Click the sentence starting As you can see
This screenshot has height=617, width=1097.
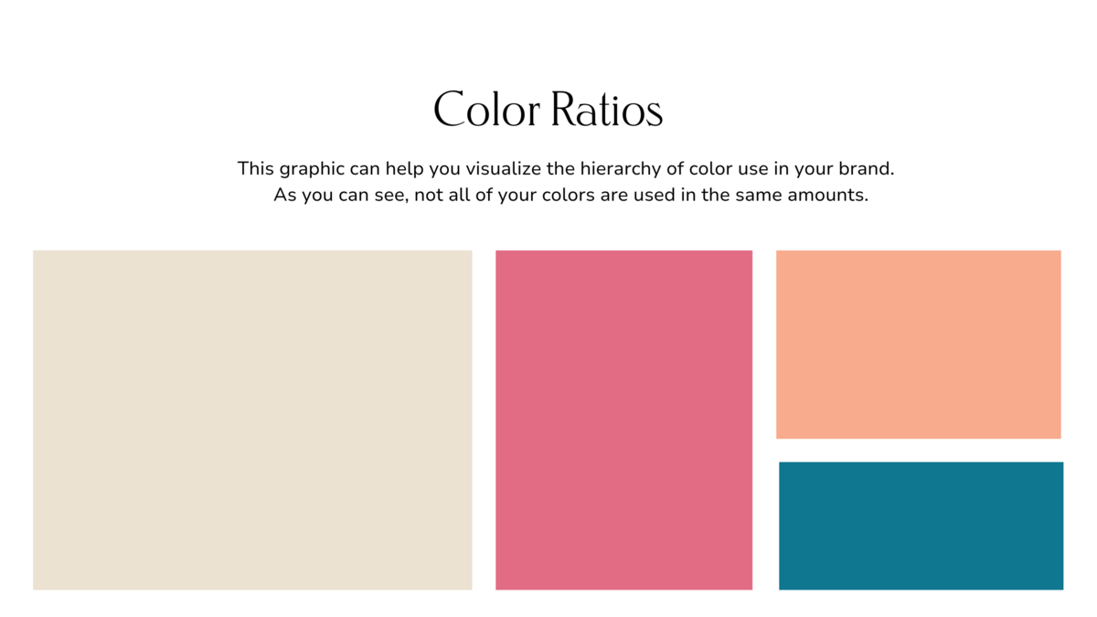pyautogui.click(x=570, y=196)
